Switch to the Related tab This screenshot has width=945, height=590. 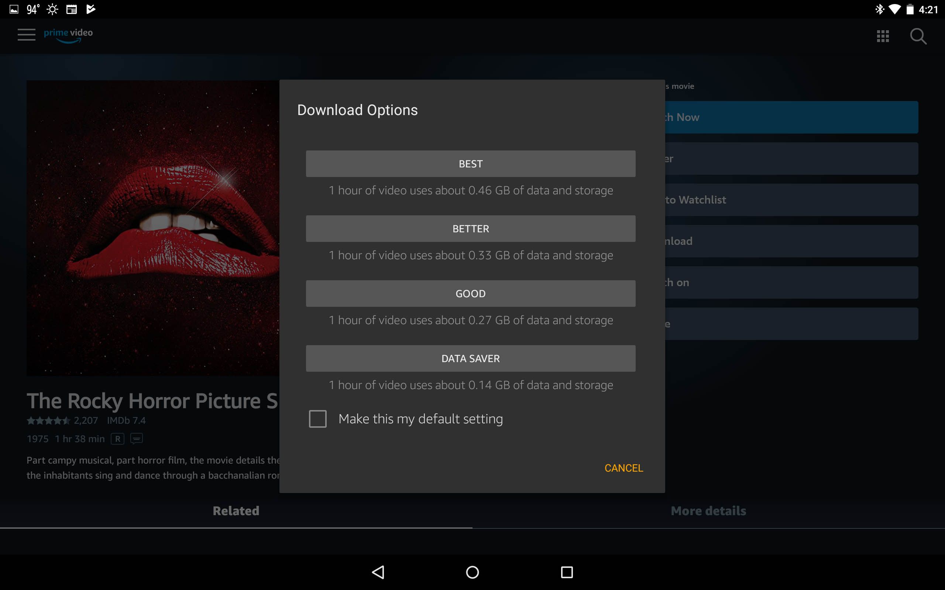coord(236,511)
